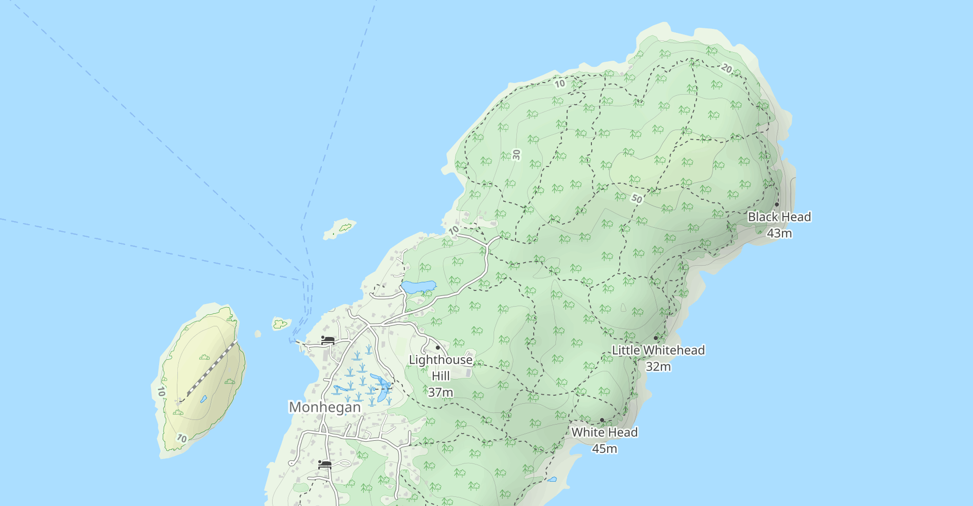The image size is (973, 506).
Task: Click the White Head label
Action: pyautogui.click(x=605, y=432)
